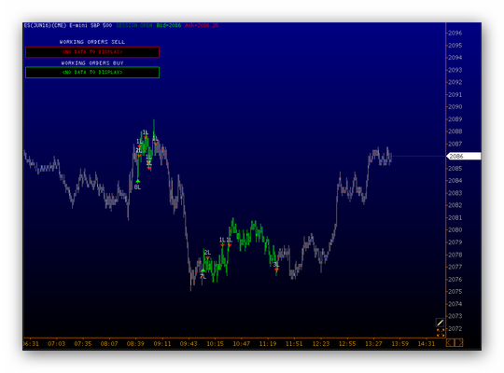Click the 2085 price axis label
Screen dimensions: 504x373
(455, 169)
